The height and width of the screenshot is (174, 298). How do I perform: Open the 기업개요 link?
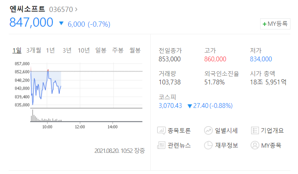272,131
